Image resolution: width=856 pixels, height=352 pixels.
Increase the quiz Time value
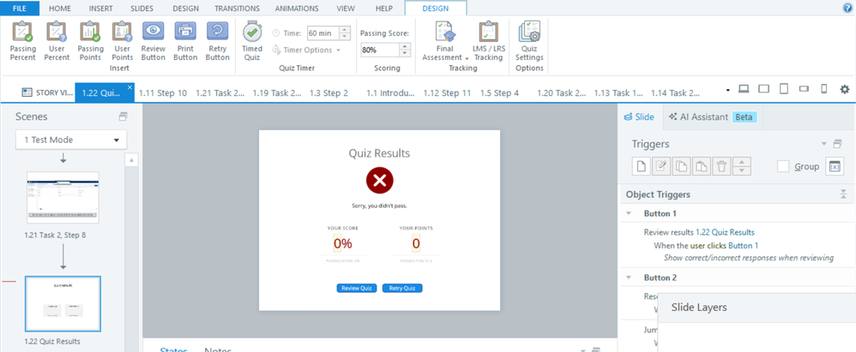[345, 30]
